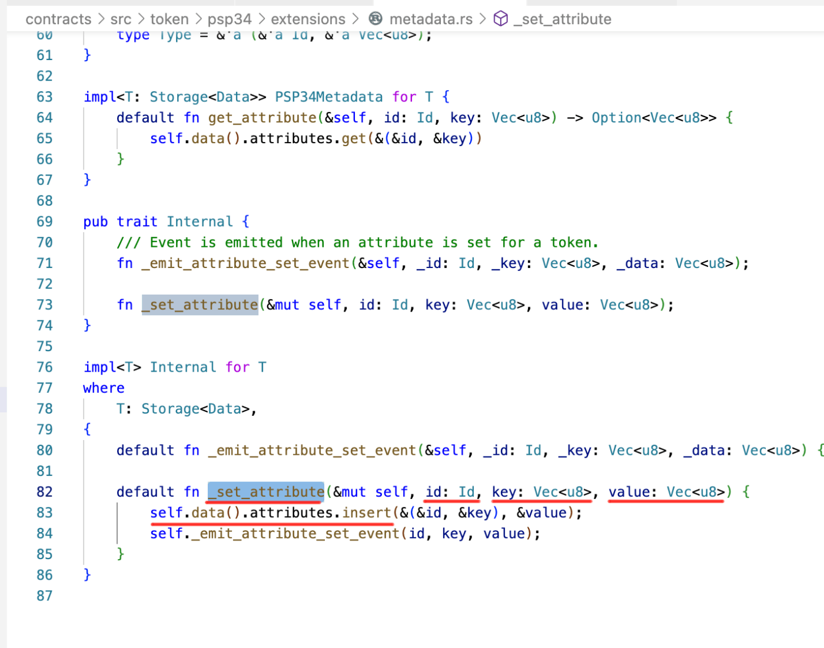
Task: Click 'insert' method call on line 83
Action: coord(366,513)
